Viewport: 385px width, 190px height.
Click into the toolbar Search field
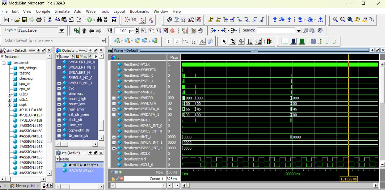276,30
